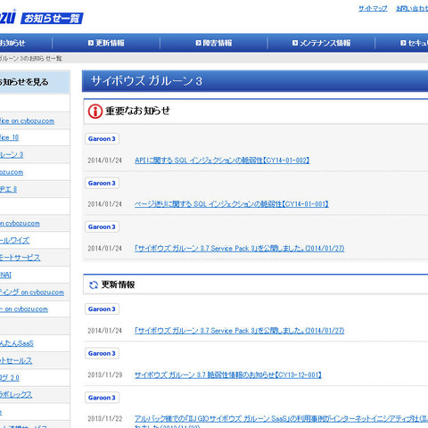Click the お知らせを見る sidebar heading
Screen dimensions: 428x428
(24, 82)
